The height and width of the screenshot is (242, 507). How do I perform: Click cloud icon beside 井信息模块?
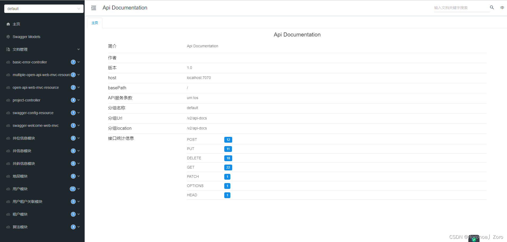(x=8, y=151)
